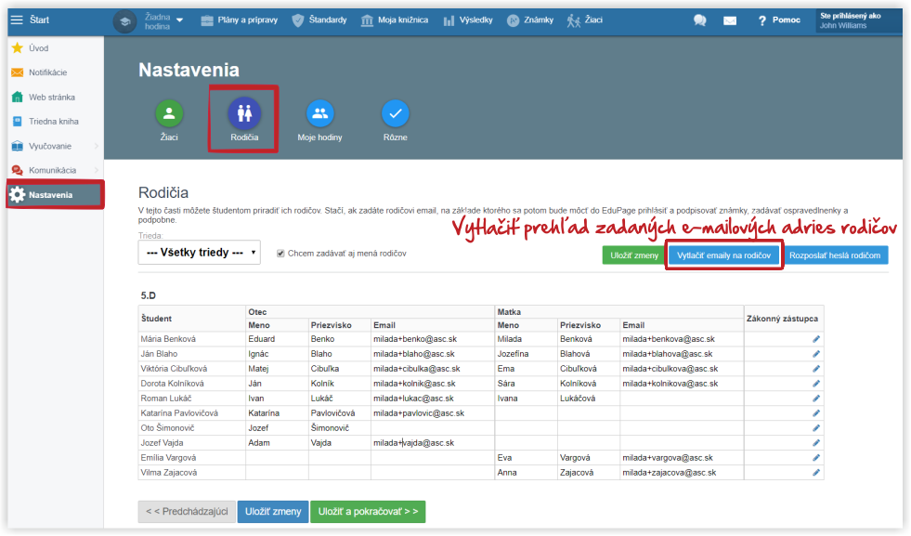This screenshot has width=911, height=536.
Task: Open Plány a prípravy menu
Action: point(240,20)
